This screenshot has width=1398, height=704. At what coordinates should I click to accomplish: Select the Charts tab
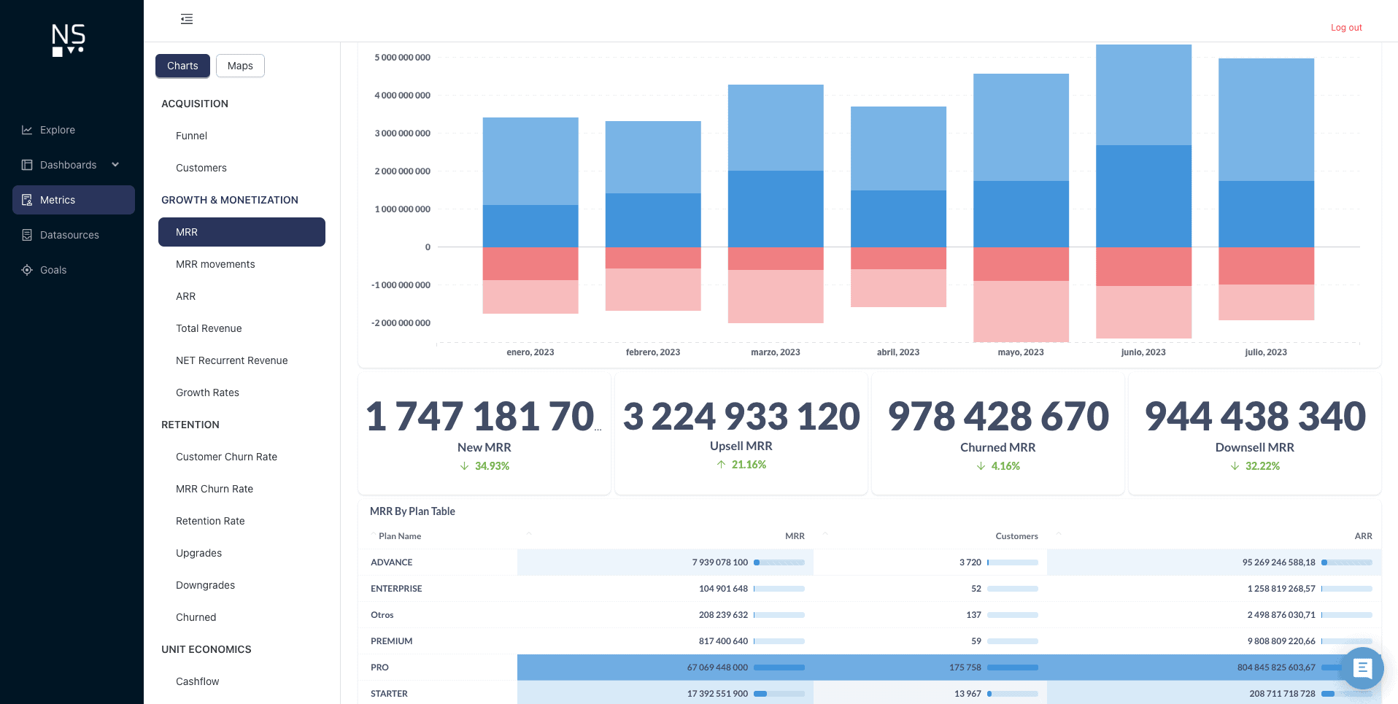click(182, 66)
